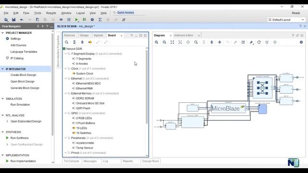Expand Open Elaborated Design in Flow Navigator

click(x=7, y=122)
